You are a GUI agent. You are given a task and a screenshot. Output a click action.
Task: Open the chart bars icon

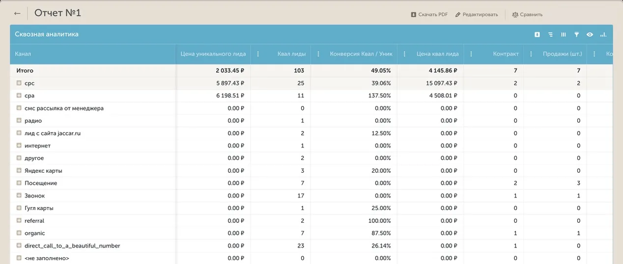click(603, 34)
